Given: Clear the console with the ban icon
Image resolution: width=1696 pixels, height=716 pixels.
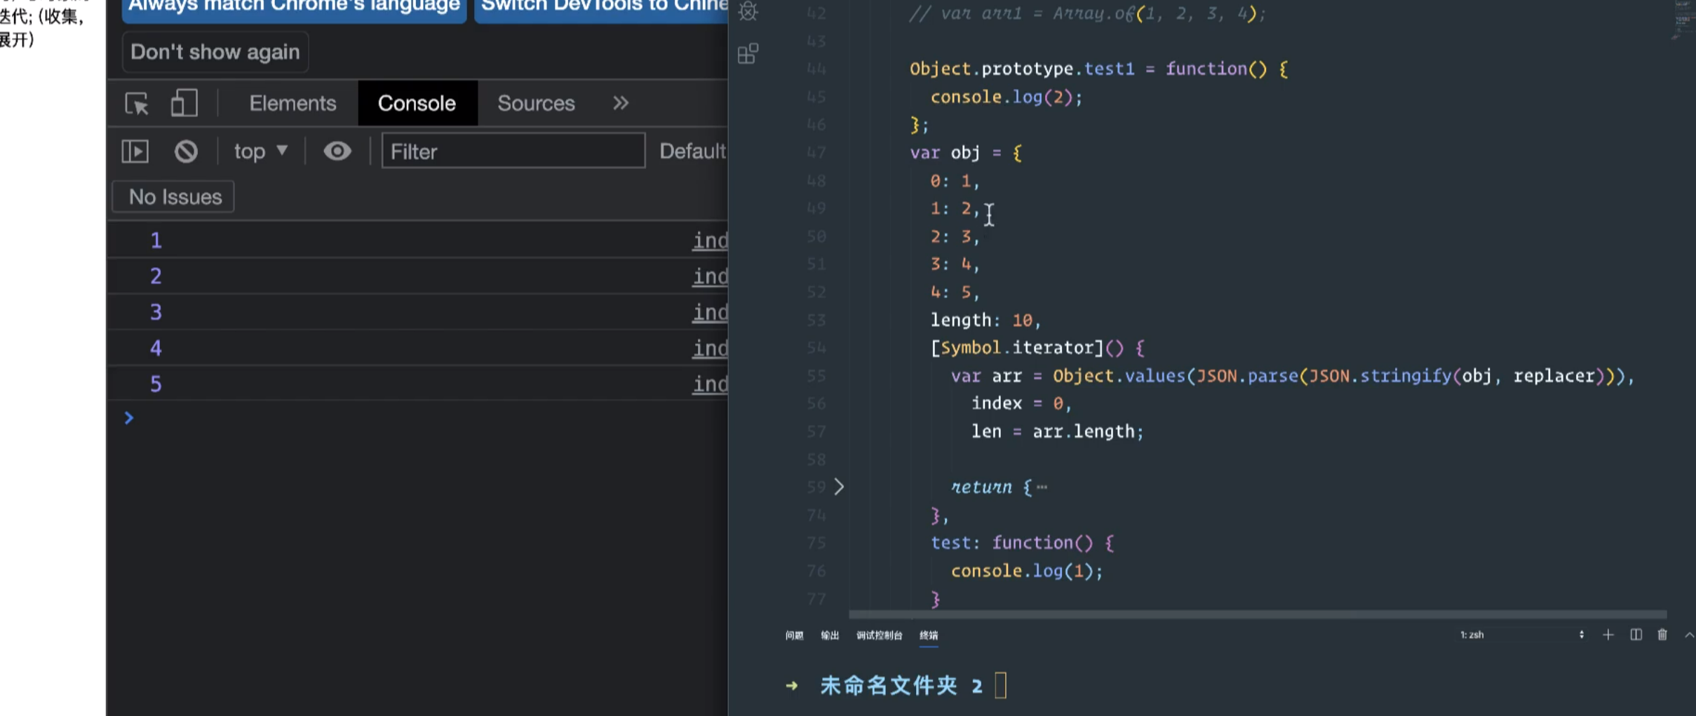Looking at the screenshot, I should pos(186,151).
